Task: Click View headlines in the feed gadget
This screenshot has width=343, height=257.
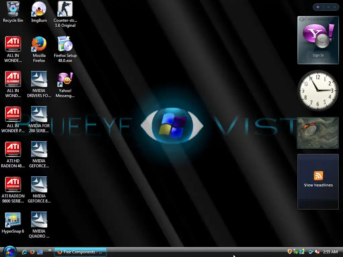Action: pyautogui.click(x=319, y=185)
